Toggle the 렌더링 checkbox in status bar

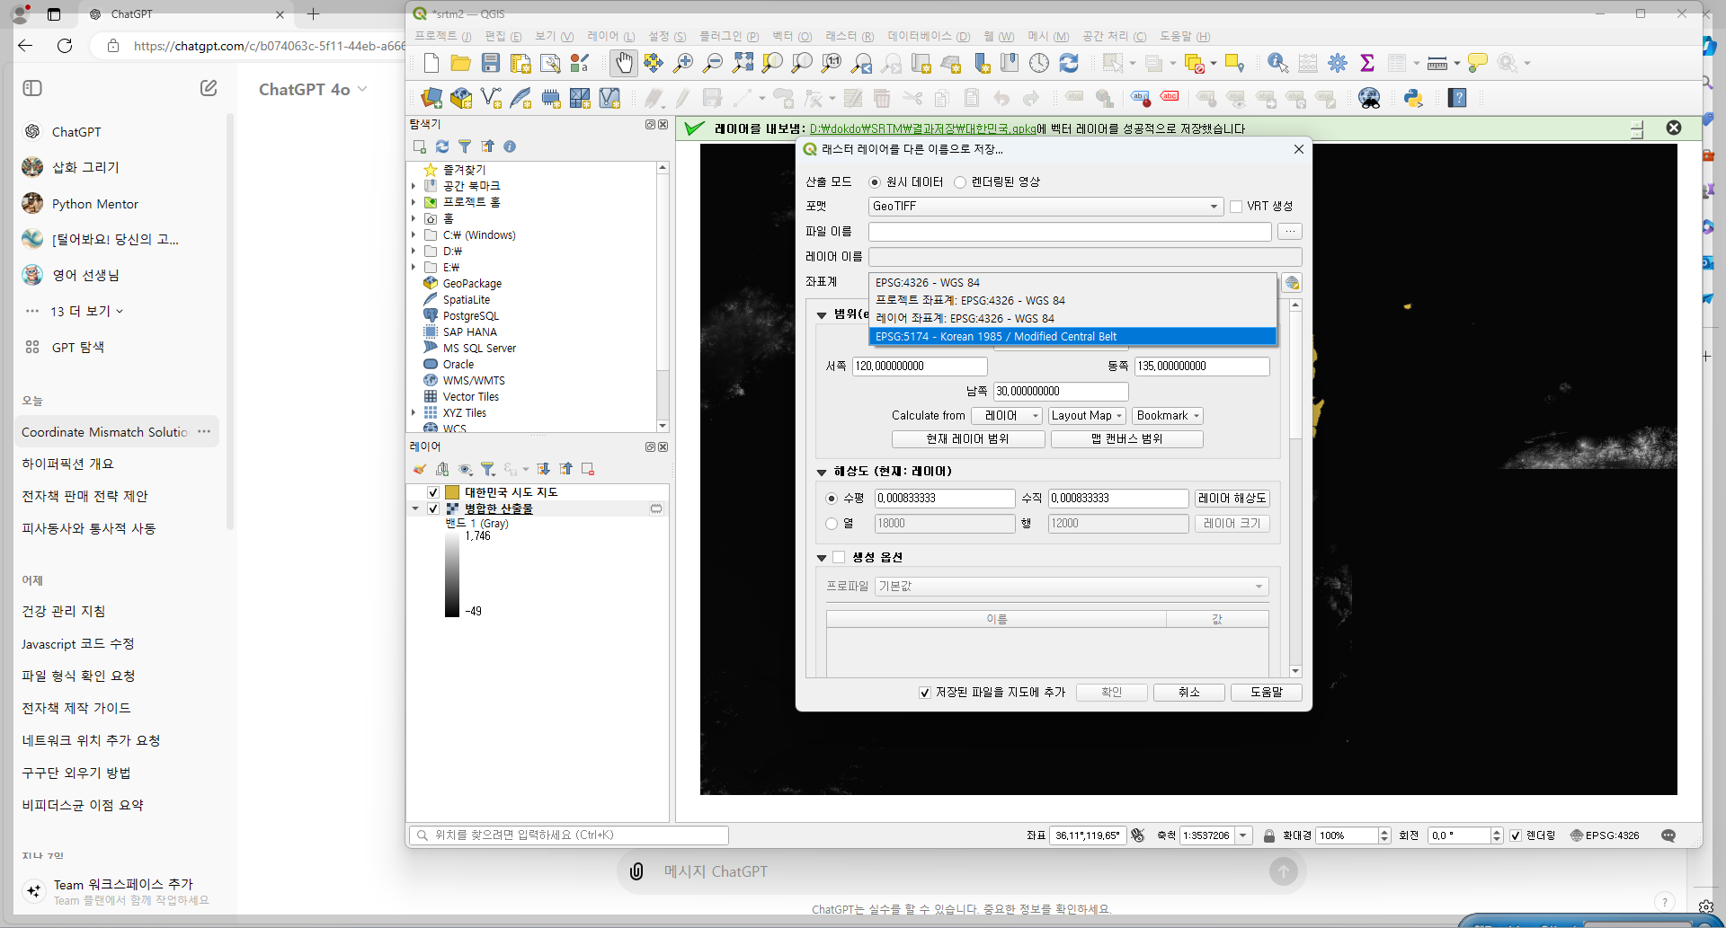pyautogui.click(x=1516, y=835)
